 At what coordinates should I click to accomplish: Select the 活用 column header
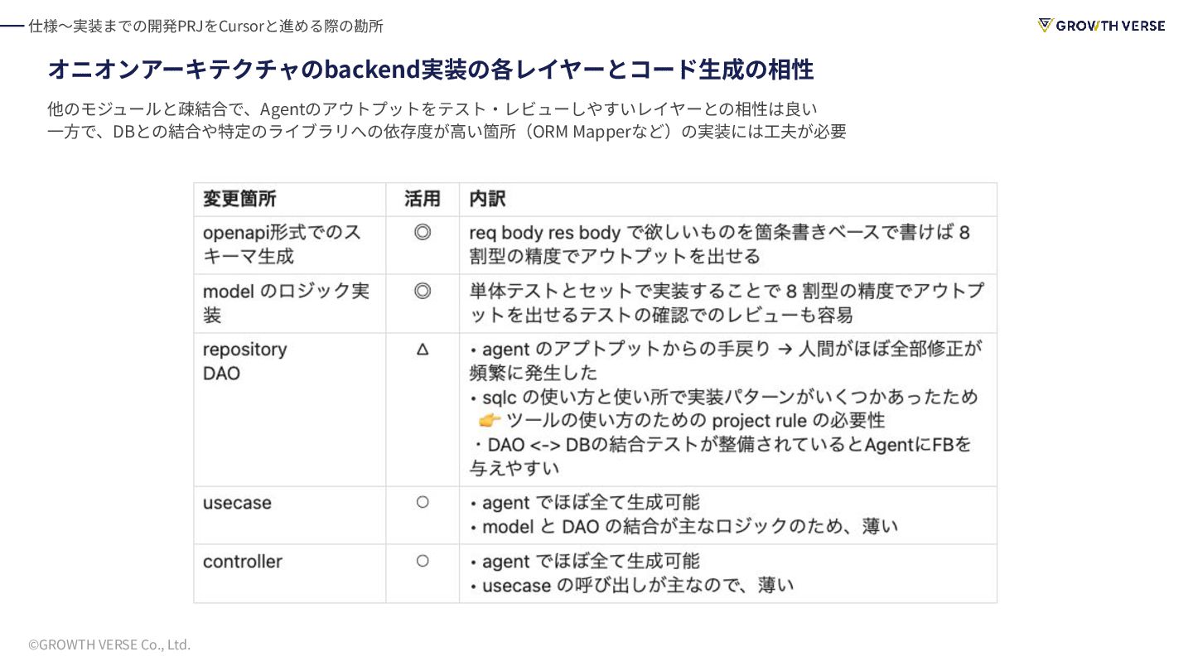tap(423, 200)
